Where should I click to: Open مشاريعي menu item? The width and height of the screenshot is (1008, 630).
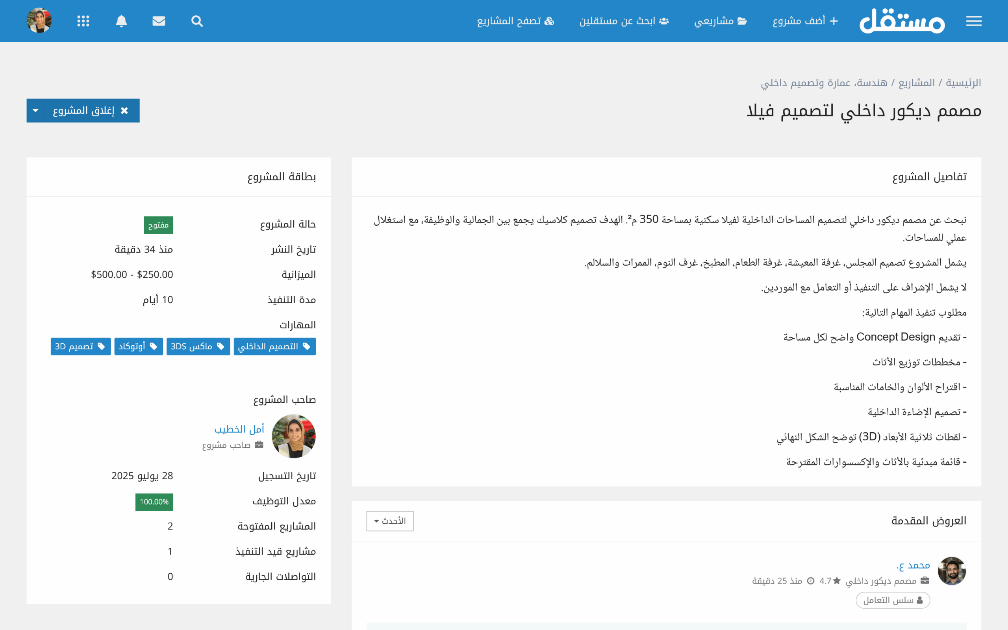720,21
